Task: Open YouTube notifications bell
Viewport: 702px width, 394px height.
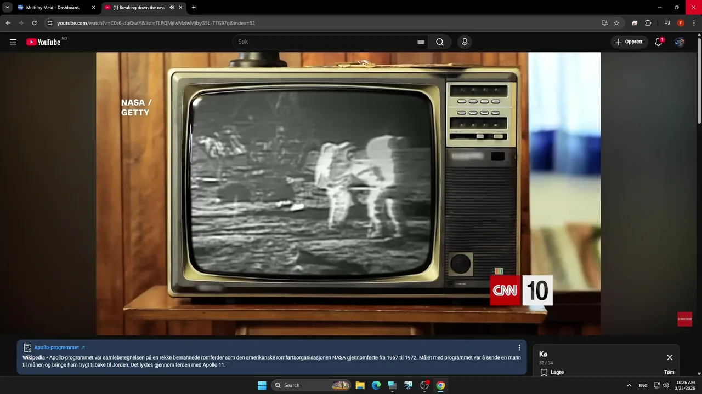Action: click(x=659, y=42)
